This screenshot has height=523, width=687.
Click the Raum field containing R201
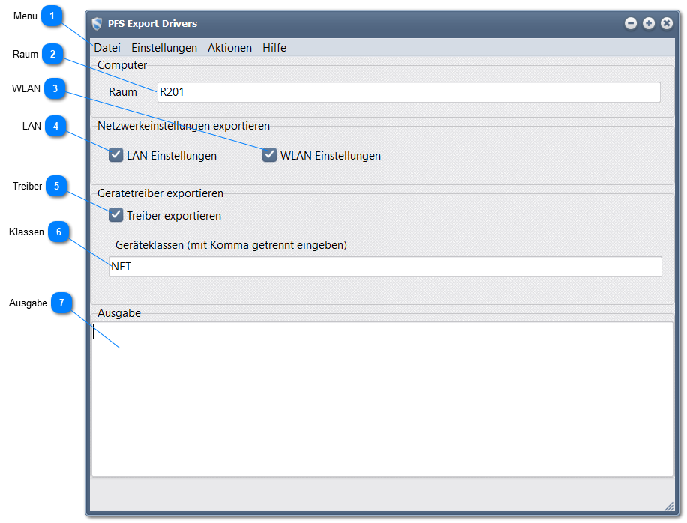[x=408, y=92]
